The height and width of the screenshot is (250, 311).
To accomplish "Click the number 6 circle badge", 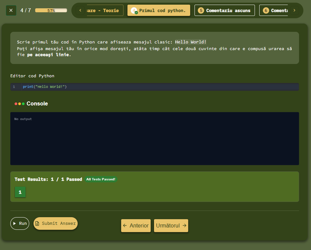I will [x=266, y=10].
